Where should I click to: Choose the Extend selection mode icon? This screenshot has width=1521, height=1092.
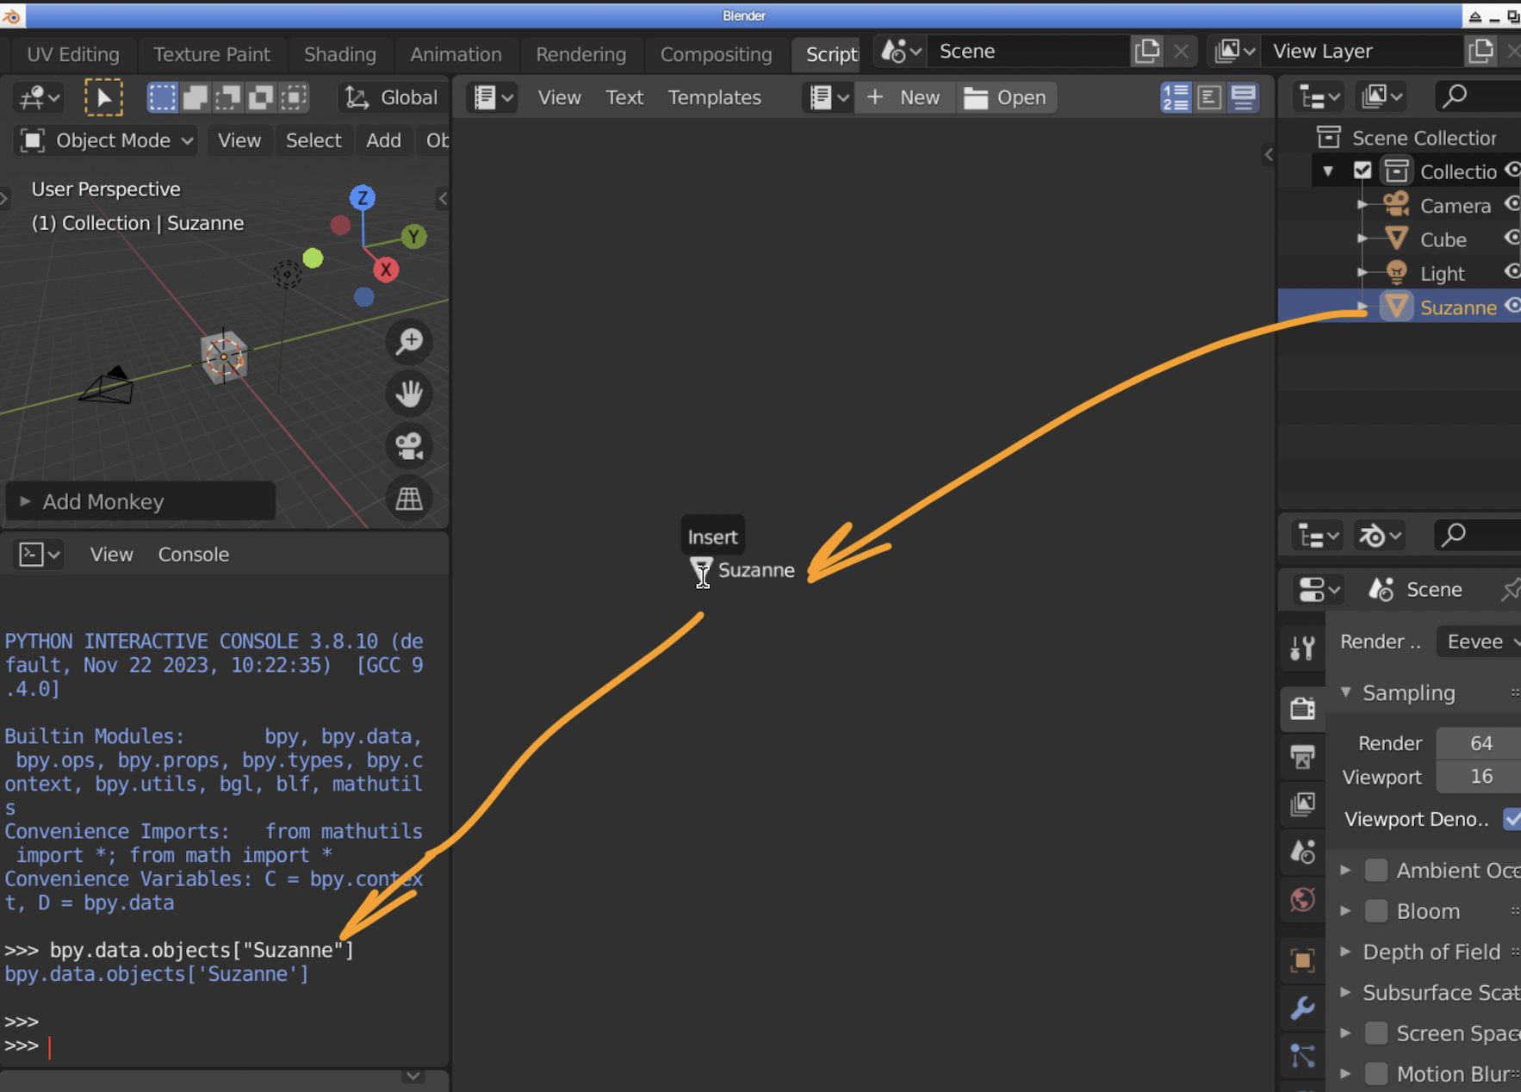(x=196, y=97)
